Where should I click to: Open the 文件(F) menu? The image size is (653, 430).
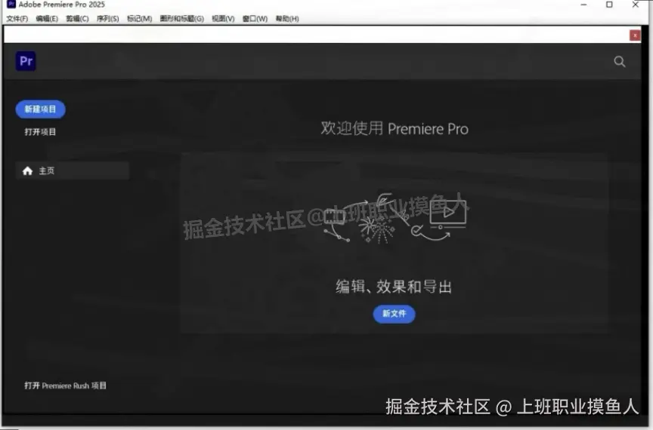[x=17, y=19]
